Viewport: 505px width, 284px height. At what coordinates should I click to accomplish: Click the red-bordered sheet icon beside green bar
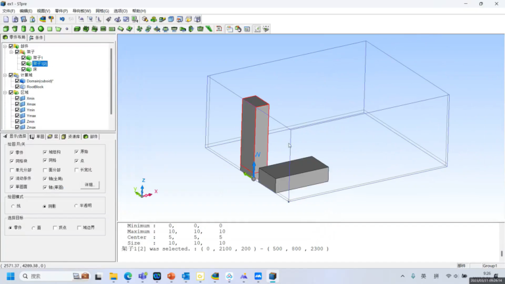[219, 29]
